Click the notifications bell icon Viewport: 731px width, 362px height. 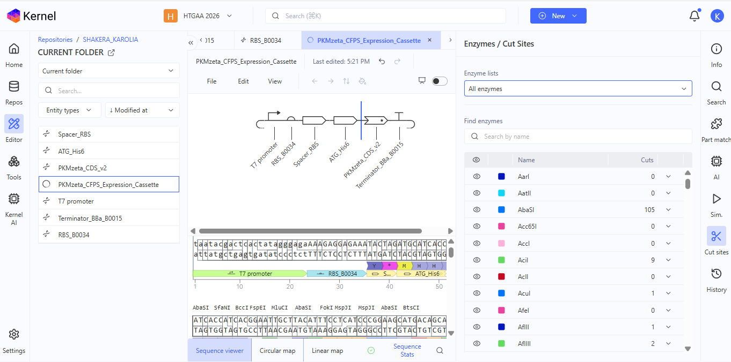tap(695, 16)
